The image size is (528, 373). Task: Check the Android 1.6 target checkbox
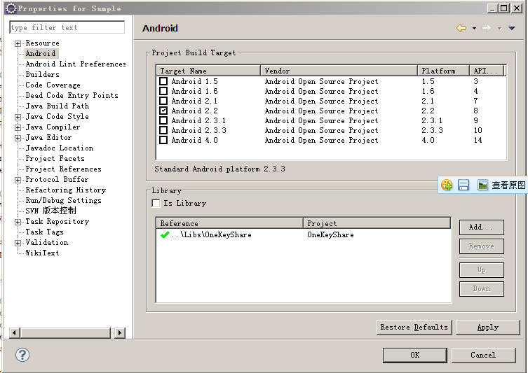coord(163,91)
